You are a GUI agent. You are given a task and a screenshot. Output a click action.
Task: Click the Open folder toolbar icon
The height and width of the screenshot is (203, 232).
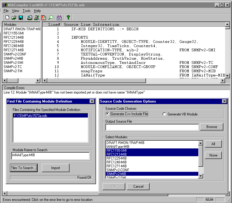point(14,18)
